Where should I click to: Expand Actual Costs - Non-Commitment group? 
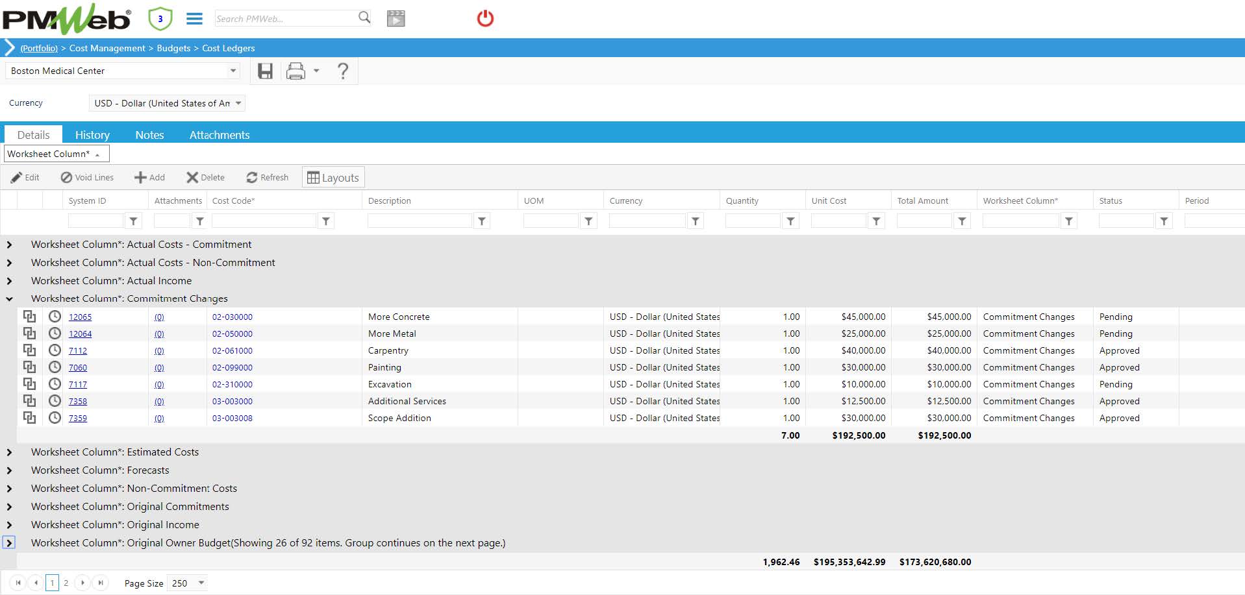9,263
